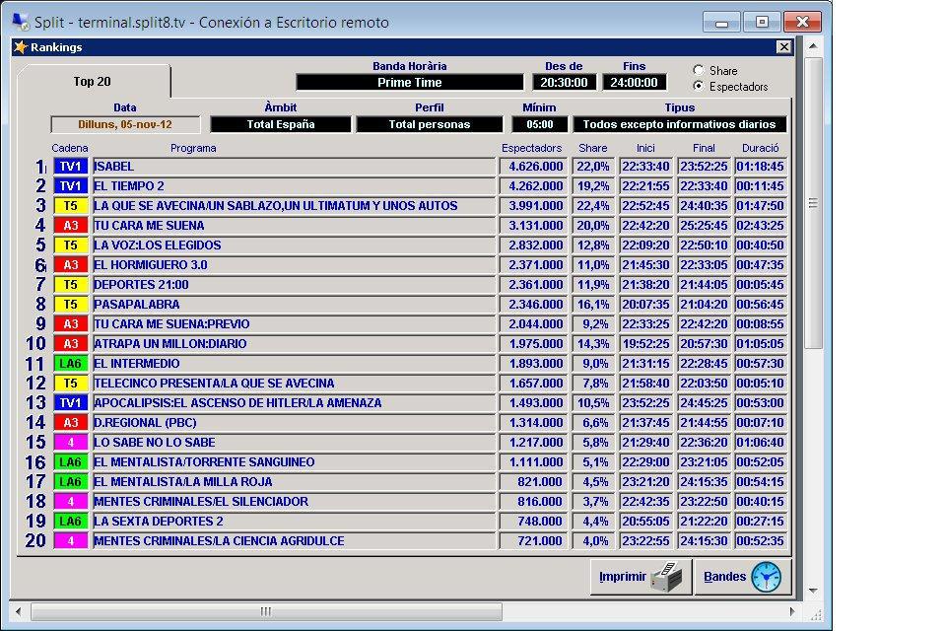
Task: Click the vertical scrollbar thumb
Action: pyautogui.click(x=813, y=203)
